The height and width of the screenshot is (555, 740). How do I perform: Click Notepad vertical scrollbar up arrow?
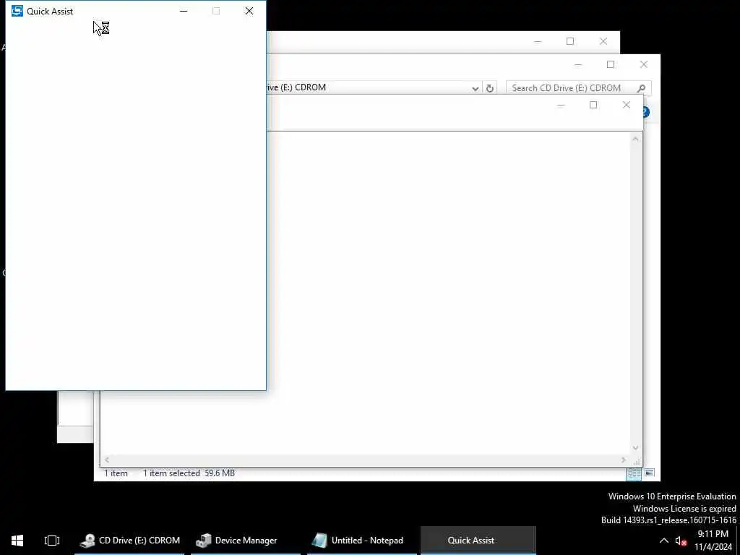pos(635,139)
